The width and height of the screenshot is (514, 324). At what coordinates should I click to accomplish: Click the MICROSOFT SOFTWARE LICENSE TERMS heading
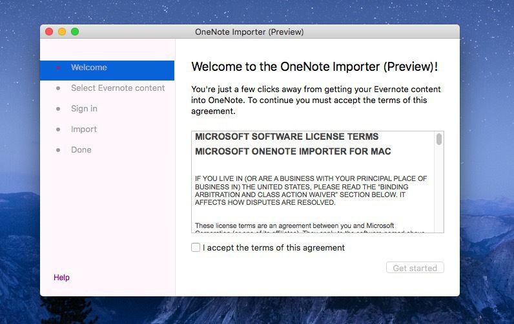[287, 137]
